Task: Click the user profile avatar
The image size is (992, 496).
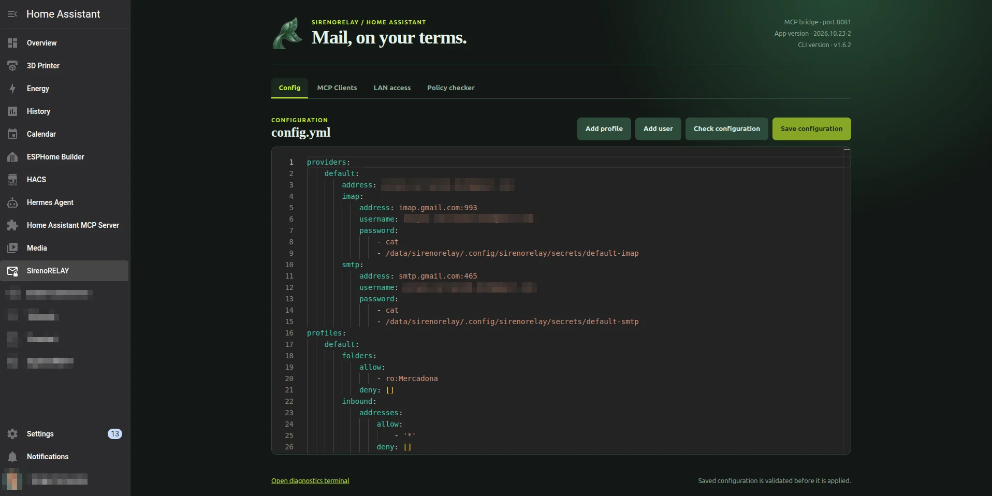Action: (12, 479)
